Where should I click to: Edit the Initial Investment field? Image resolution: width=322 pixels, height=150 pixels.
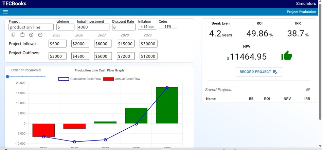click(93, 27)
